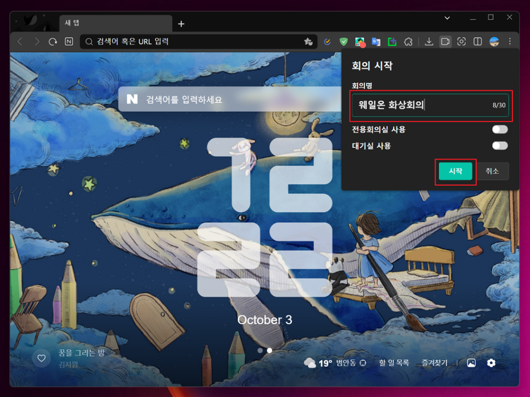Click the October 3 date text
Screen dimensions: 530x397
point(264,320)
